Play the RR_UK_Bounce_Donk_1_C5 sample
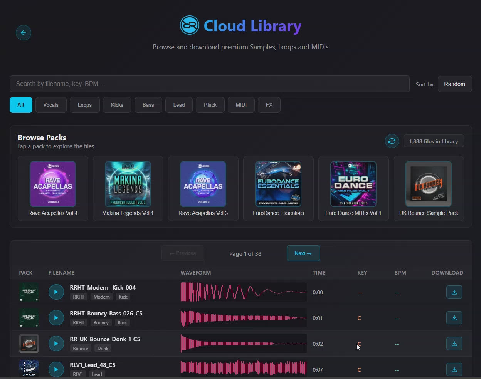 coord(56,344)
